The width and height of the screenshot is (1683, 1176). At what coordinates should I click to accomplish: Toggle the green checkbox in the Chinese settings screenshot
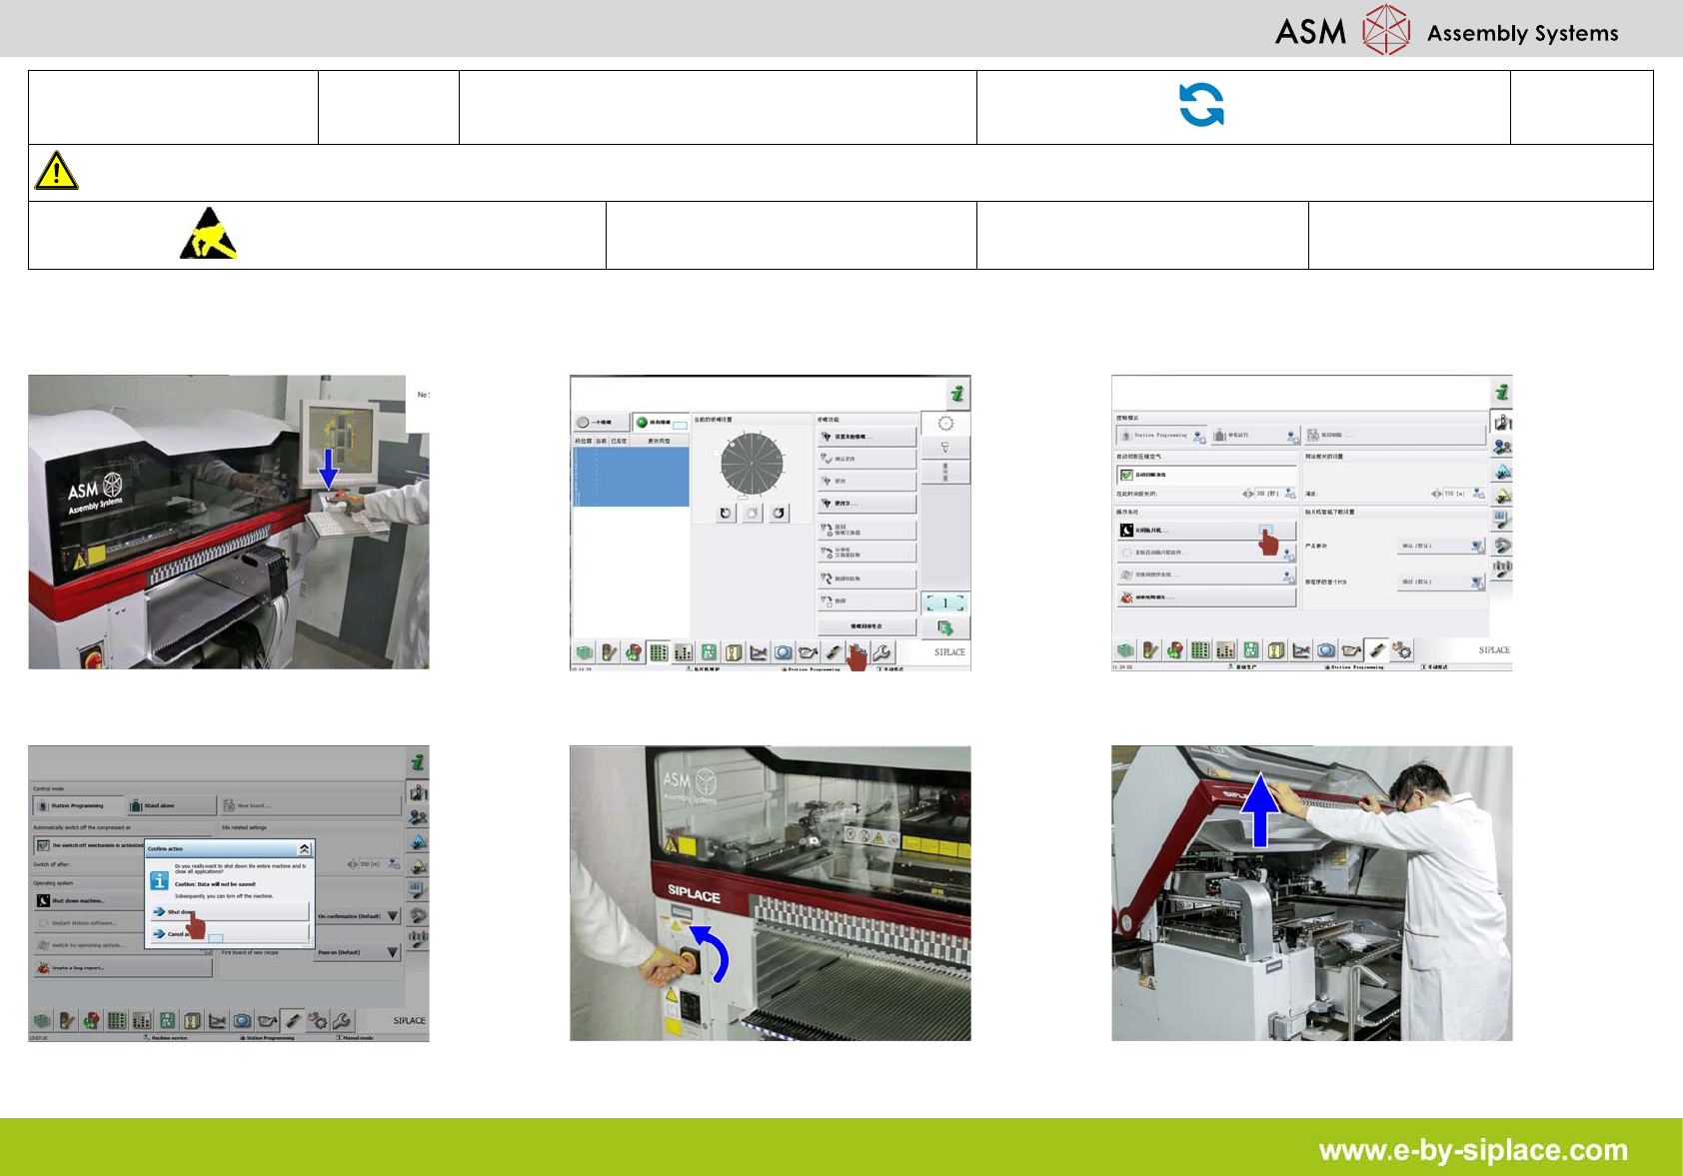point(1126,475)
